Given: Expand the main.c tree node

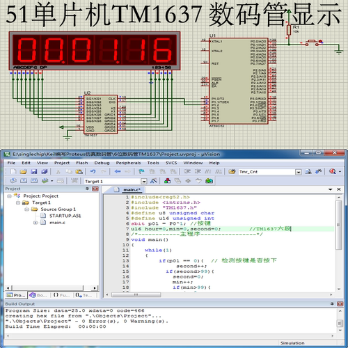Looking at the screenshot, I should pos(35,223).
